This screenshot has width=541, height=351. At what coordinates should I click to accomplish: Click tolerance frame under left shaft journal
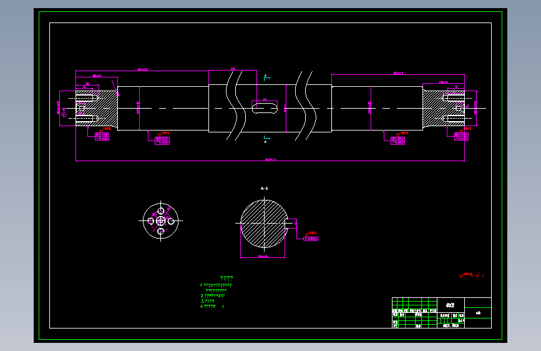point(162,141)
